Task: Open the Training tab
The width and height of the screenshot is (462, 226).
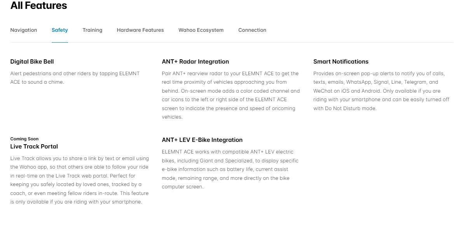Action: point(92,30)
